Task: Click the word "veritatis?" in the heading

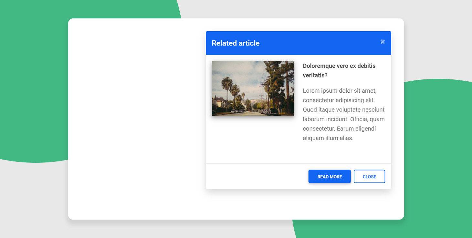Action: [315, 75]
